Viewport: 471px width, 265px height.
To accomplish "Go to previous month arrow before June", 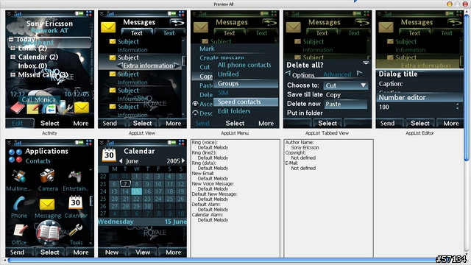I will (121, 161).
